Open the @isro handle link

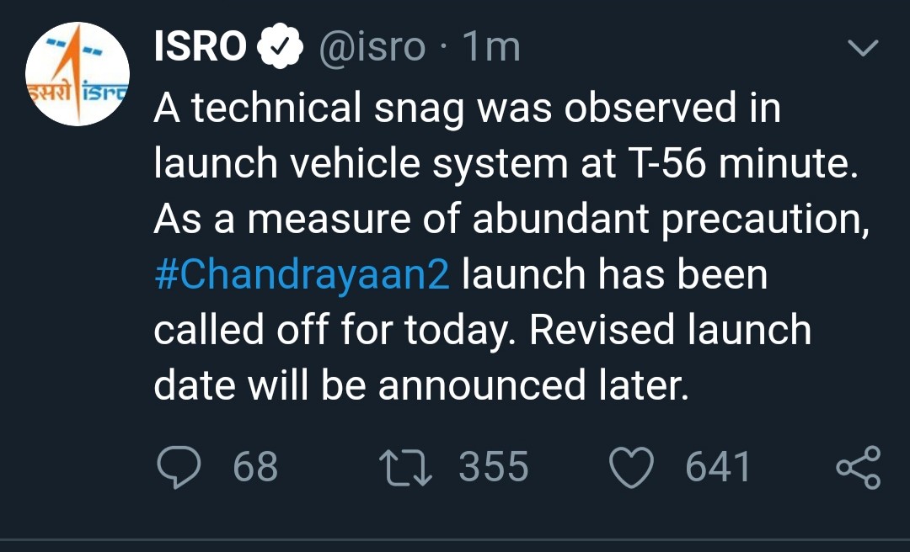[372, 48]
